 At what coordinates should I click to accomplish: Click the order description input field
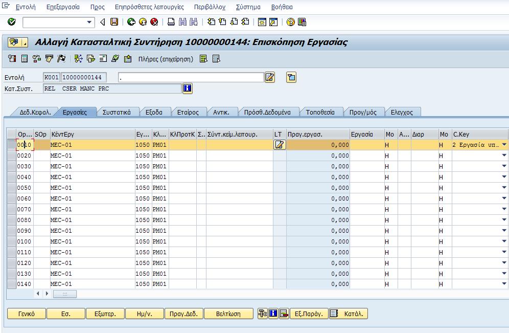191,77
